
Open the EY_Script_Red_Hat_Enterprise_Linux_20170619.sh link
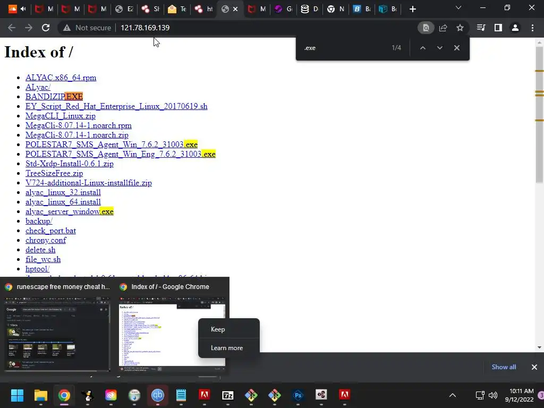point(116,106)
